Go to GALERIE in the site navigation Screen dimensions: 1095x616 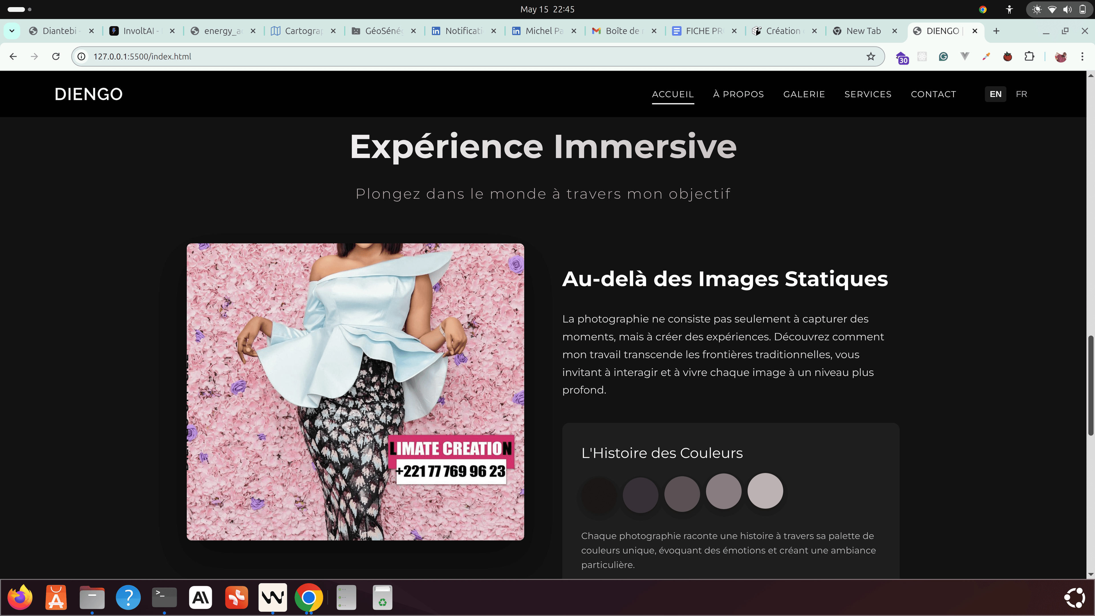click(x=804, y=94)
